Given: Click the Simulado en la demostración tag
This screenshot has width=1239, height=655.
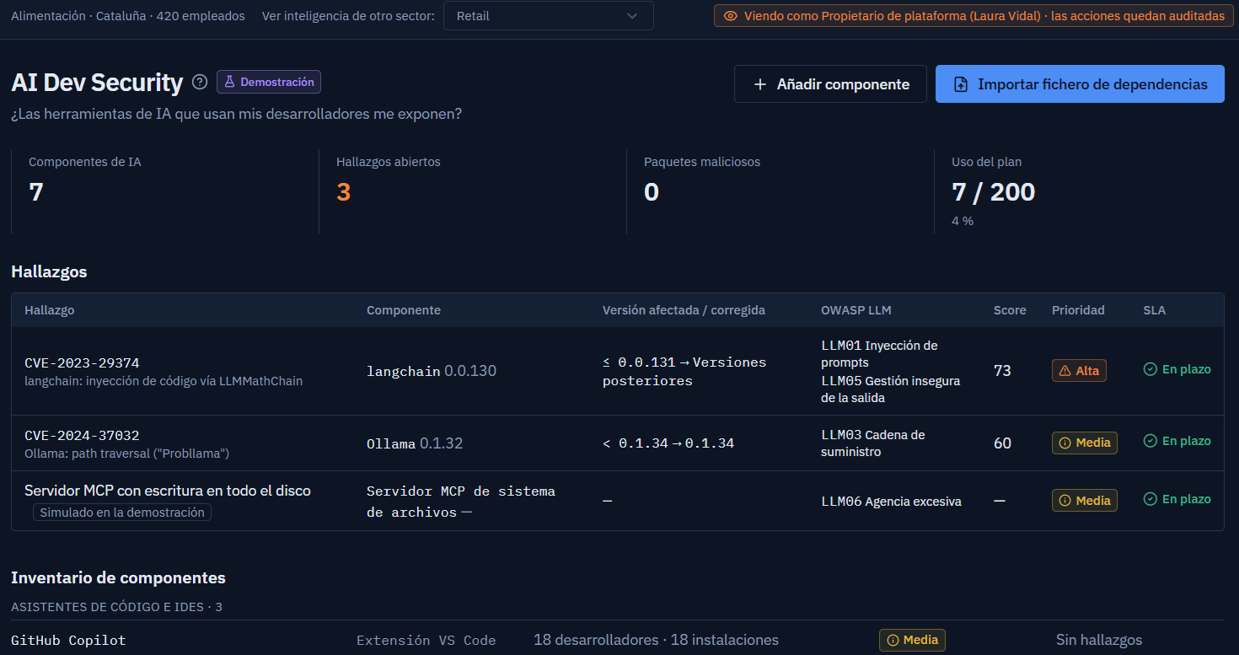Looking at the screenshot, I should click(x=122, y=513).
